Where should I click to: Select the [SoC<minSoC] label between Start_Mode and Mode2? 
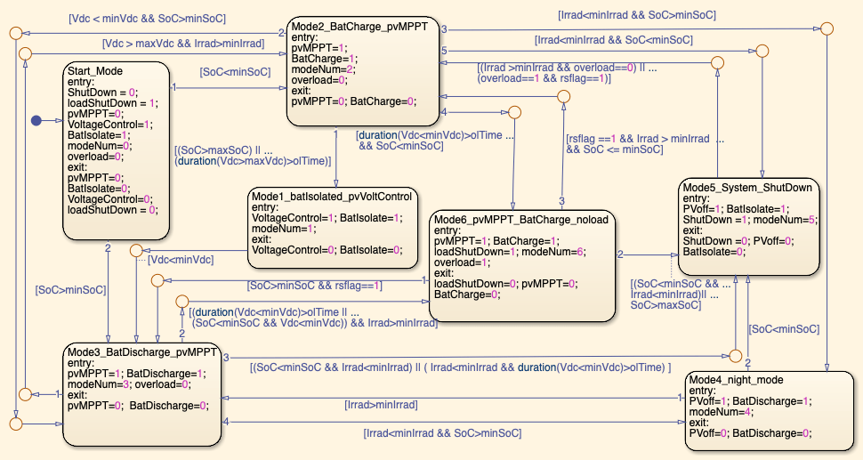point(235,72)
